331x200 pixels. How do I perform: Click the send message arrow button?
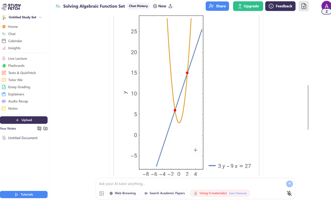click(x=289, y=184)
